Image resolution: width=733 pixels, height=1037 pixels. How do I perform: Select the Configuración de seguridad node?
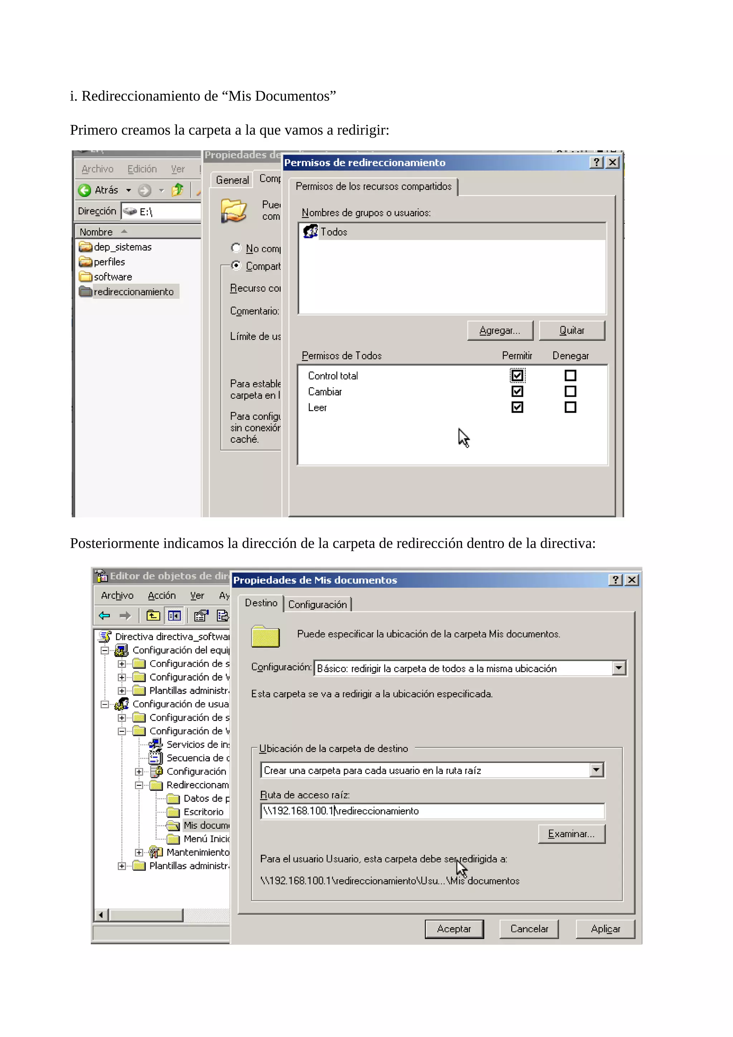coord(188,771)
